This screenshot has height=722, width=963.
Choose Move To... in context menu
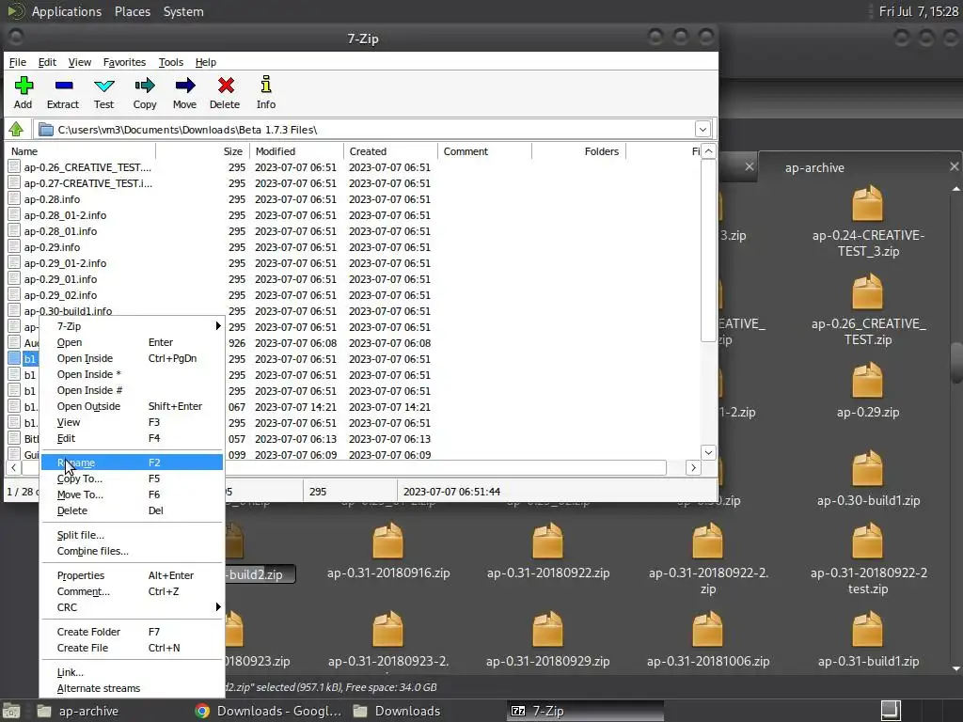point(132,494)
